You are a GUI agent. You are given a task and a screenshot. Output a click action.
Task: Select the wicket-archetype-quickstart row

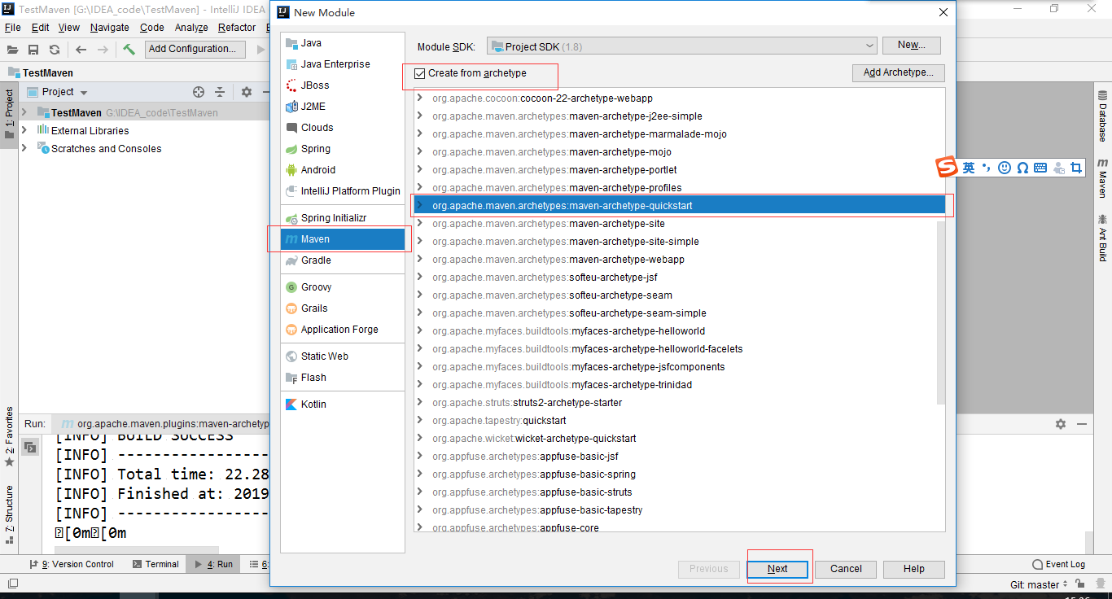680,439
